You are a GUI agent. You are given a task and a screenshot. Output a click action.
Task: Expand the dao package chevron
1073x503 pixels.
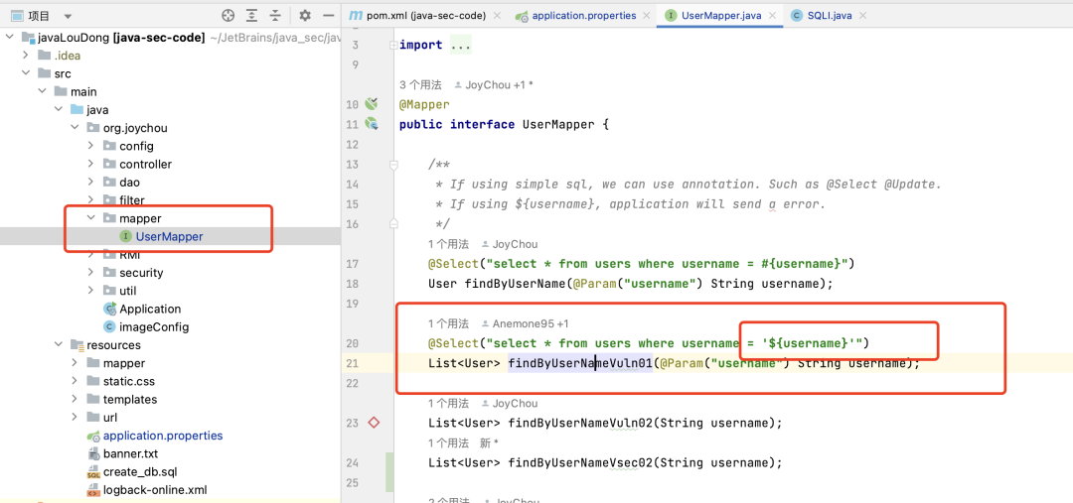tap(91, 182)
